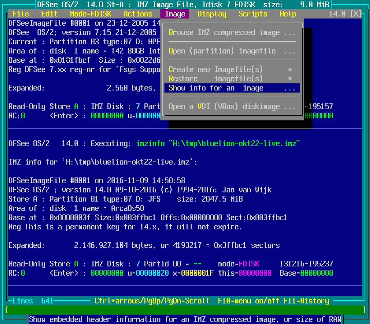Expand Create new Imagefile(s) submenu

232,69
